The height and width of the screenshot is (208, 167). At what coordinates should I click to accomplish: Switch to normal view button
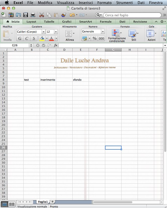[x=5, y=204]
